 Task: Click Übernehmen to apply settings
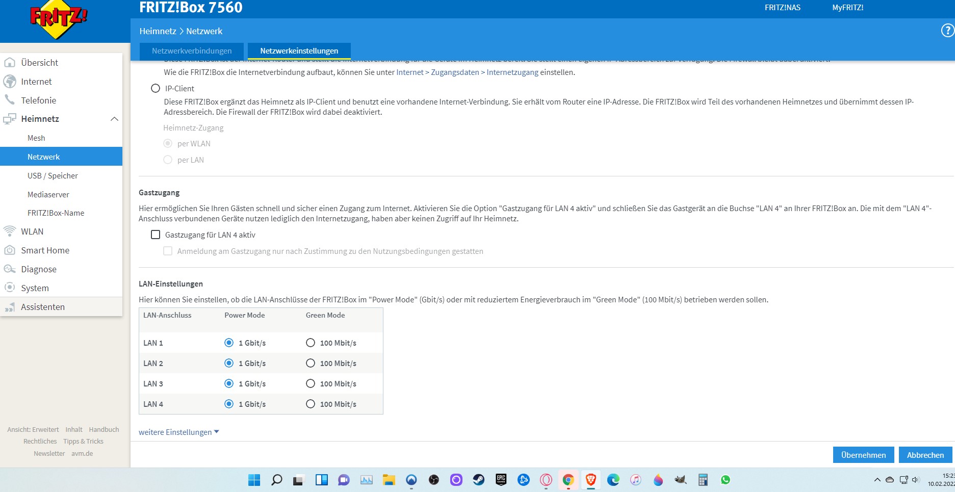pos(863,455)
